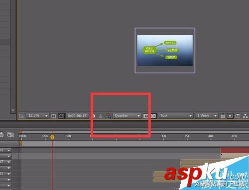Toggle the transparency grid checkerboard
Image resolution: width=249 pixels, height=190 pixels.
153,116
